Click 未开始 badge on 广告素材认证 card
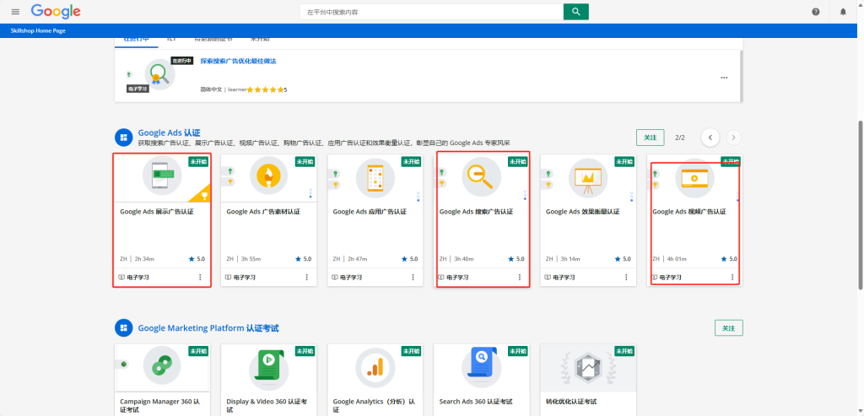 click(305, 162)
